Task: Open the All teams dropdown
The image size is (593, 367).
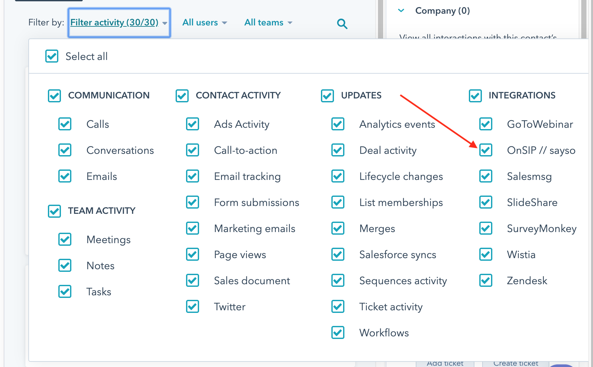Action: tap(268, 22)
